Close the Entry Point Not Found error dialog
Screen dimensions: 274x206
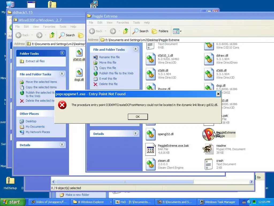click(218, 94)
